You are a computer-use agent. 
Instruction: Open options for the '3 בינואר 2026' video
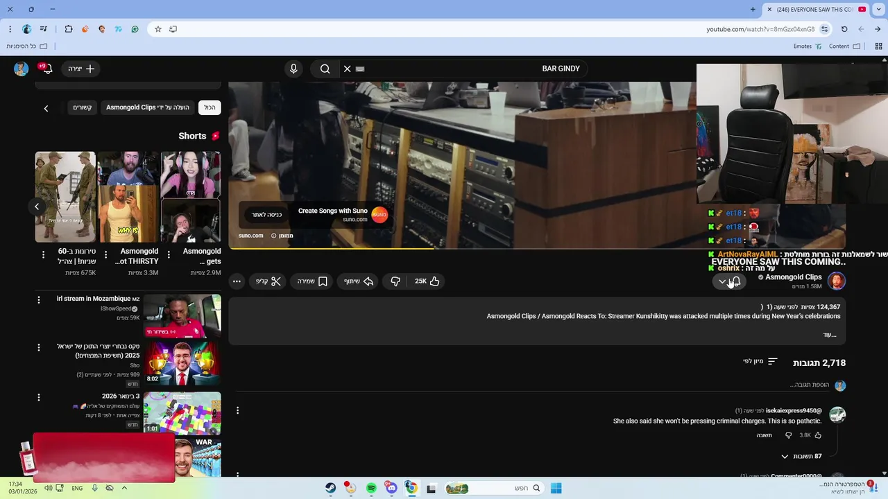(39, 397)
